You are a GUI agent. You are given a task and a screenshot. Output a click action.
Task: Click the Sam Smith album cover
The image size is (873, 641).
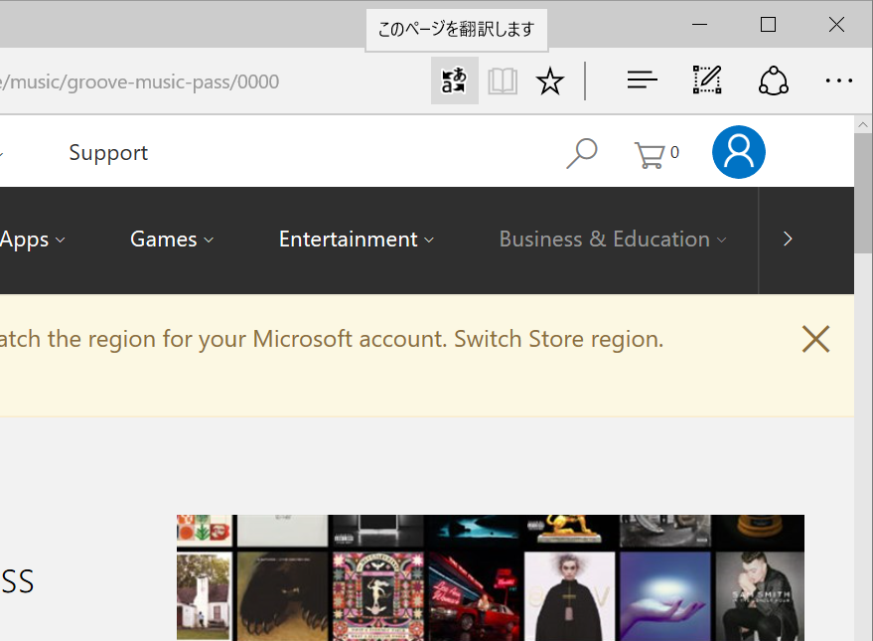click(760, 596)
